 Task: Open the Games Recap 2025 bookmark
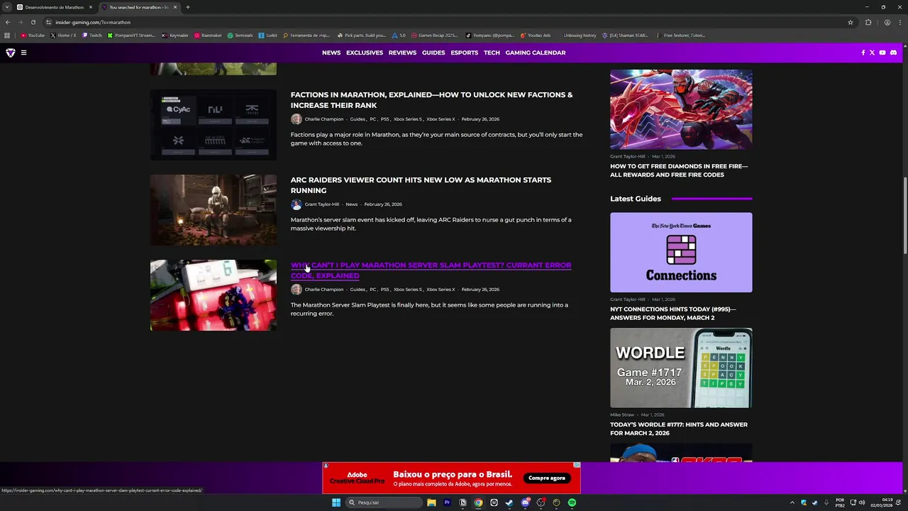point(434,35)
